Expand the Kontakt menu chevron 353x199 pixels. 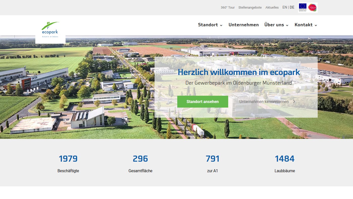tap(316, 25)
